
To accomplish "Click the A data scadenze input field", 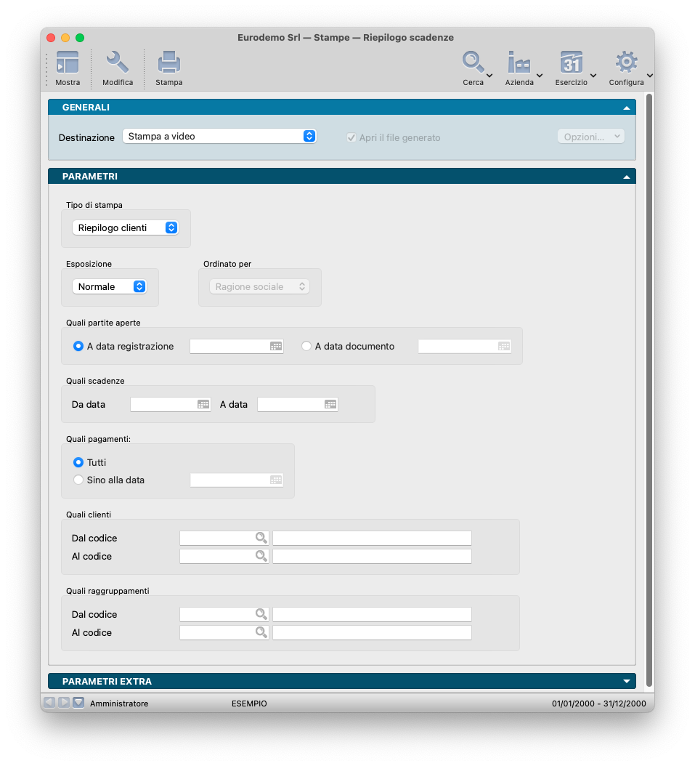I will click(x=290, y=405).
